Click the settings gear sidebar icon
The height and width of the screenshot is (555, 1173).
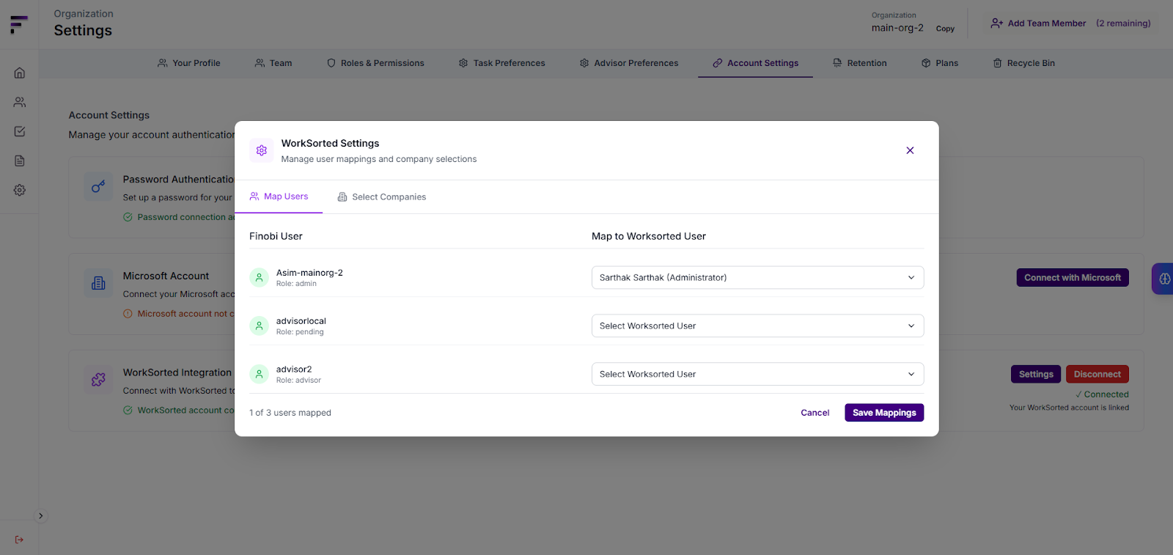pos(20,190)
